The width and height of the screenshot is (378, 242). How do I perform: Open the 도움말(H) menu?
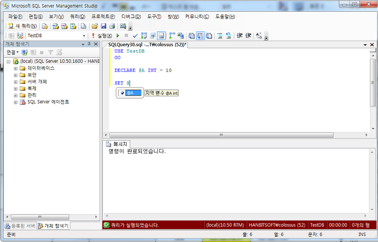click(x=225, y=17)
